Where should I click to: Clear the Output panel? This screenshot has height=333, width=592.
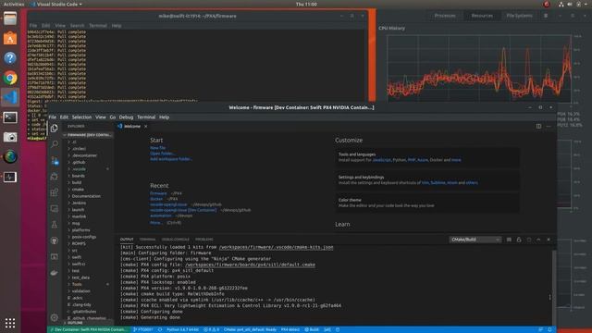click(509, 240)
